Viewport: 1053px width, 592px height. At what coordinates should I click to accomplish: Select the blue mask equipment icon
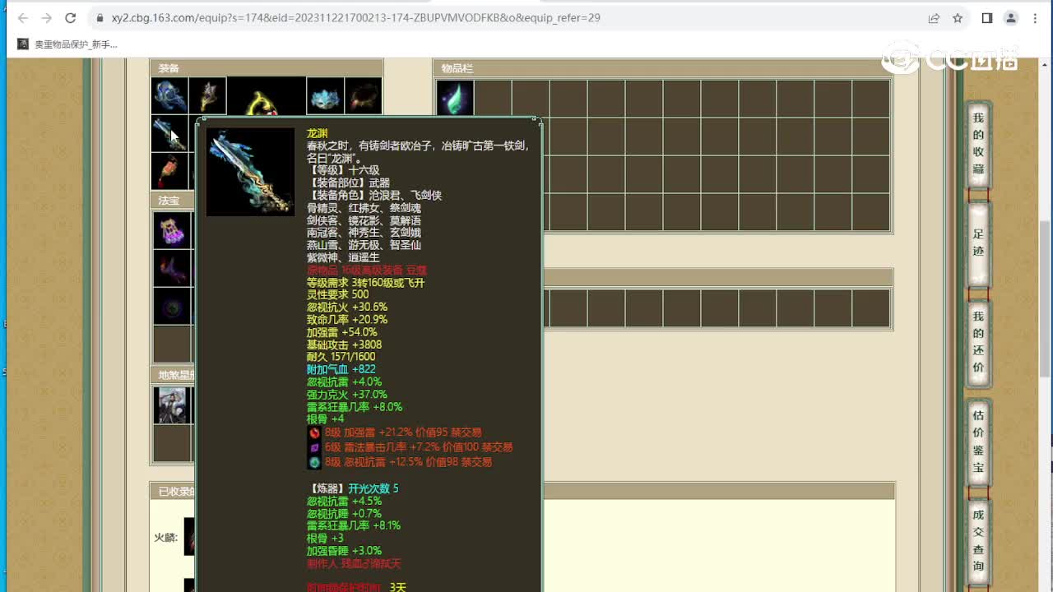[326, 96]
